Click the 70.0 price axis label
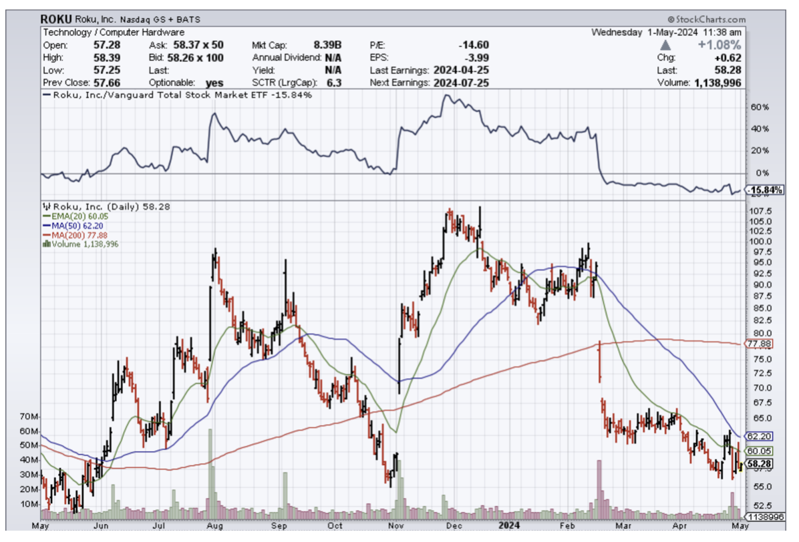Image resolution: width=799 pixels, height=542 pixels. click(x=762, y=388)
